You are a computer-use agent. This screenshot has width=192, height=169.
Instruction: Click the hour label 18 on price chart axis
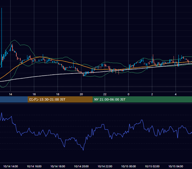(58, 94)
